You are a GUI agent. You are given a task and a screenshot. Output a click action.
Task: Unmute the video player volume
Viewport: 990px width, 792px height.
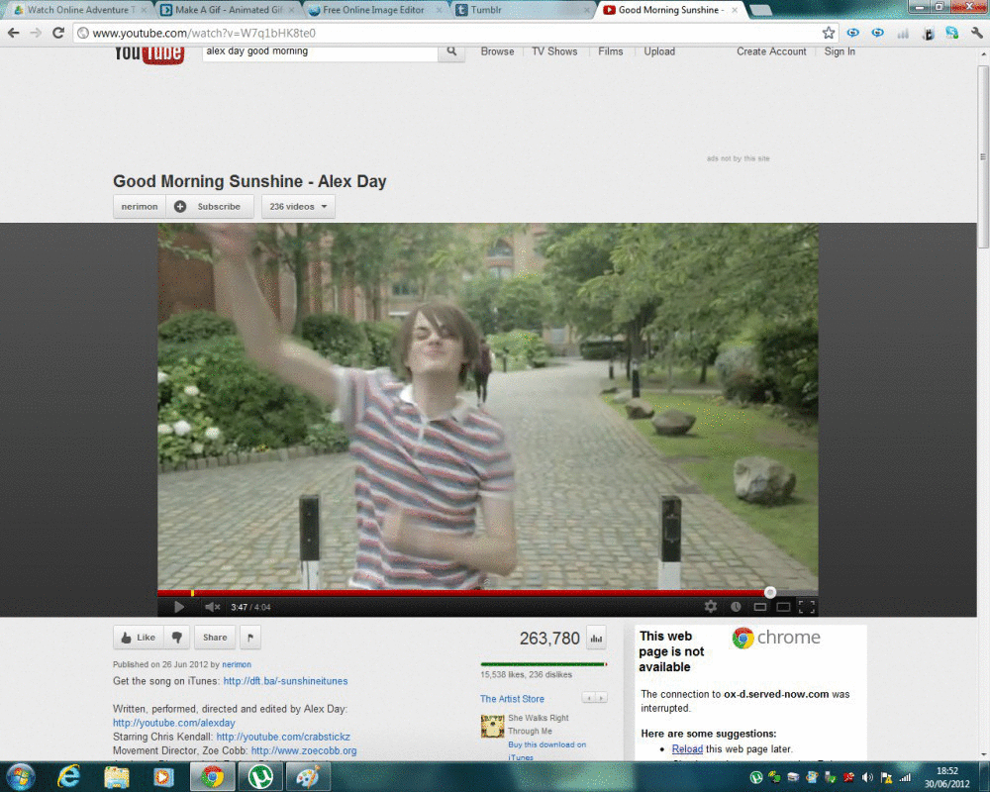tap(212, 607)
